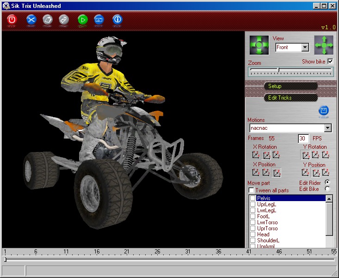Open the View dropdown showing Front
The image size is (339, 278).
click(x=305, y=47)
